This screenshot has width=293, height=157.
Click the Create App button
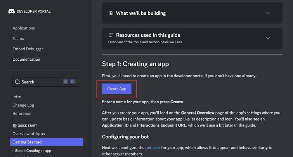tap(116, 89)
